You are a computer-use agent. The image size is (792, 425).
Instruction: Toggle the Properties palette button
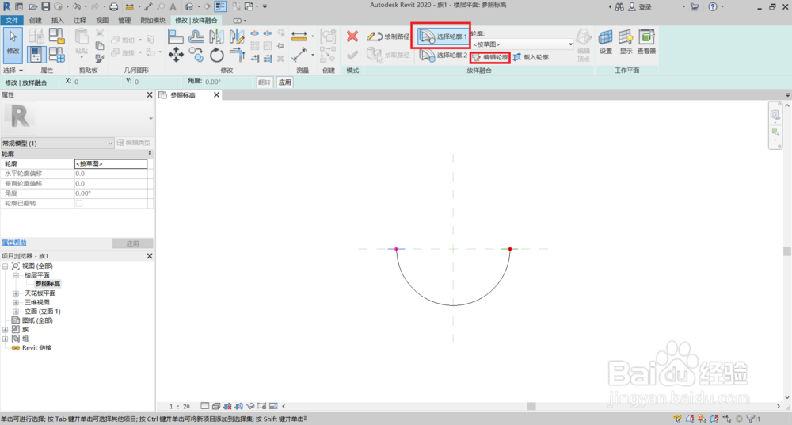pyautogui.click(x=36, y=55)
